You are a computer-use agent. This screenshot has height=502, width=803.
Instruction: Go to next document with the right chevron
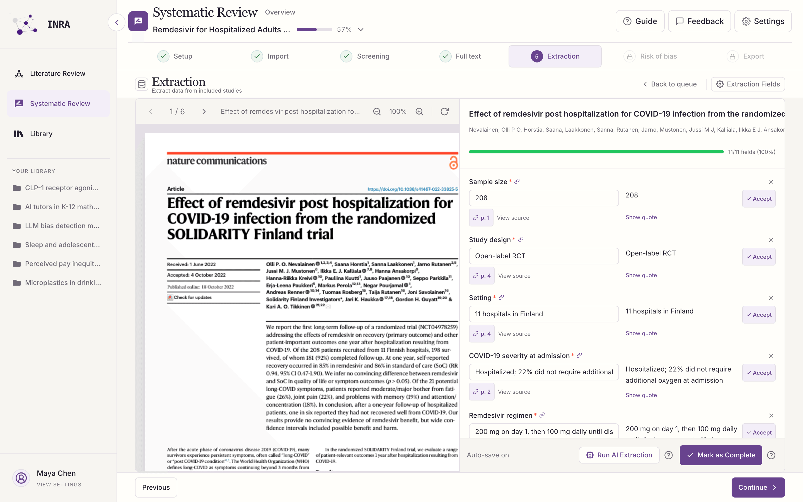tap(204, 112)
